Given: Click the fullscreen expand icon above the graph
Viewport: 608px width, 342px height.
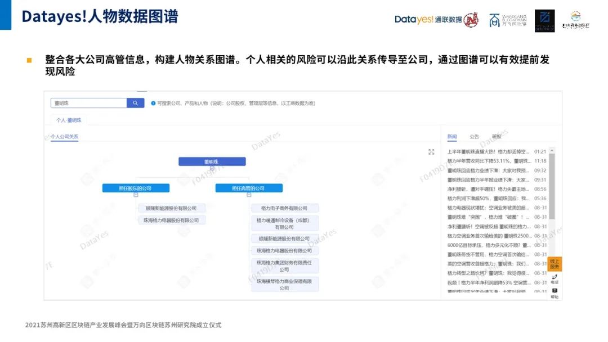Looking at the screenshot, I should click(431, 152).
